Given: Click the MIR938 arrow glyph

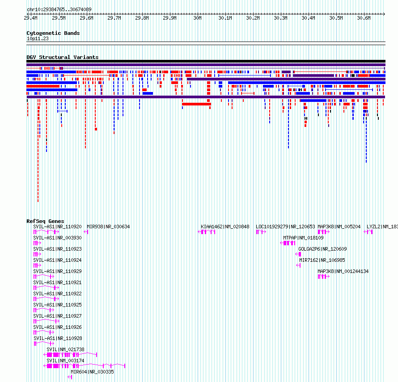Looking at the screenshot, I should (x=86, y=232).
